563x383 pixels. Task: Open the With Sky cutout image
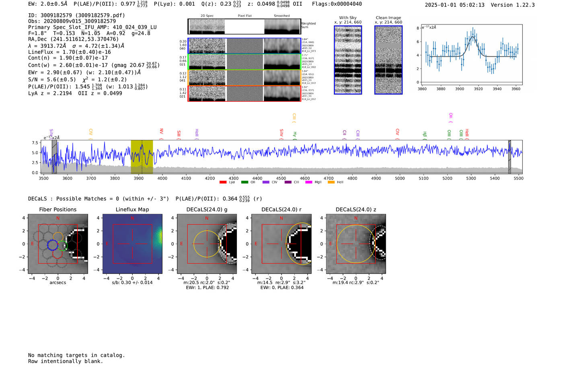(348, 60)
